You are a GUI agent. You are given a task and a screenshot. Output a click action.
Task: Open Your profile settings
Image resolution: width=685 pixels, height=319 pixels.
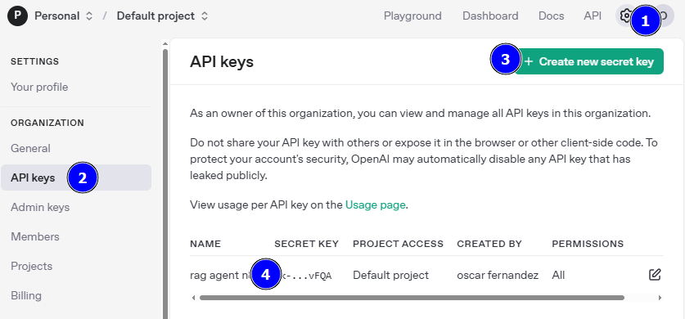pos(39,88)
